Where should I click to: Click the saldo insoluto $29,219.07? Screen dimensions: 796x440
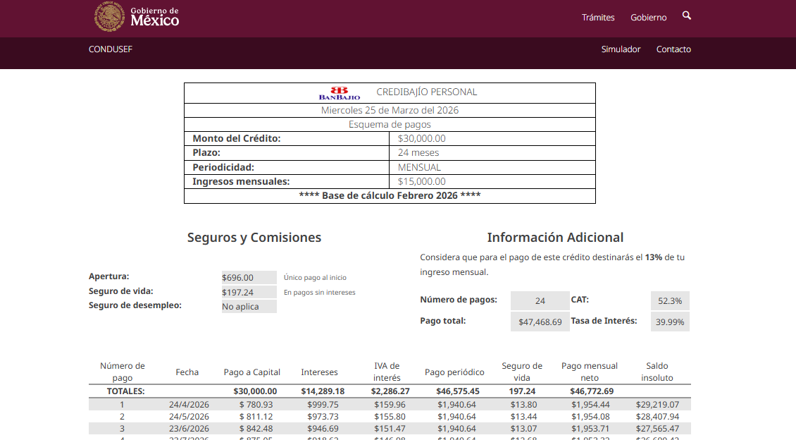(x=657, y=405)
